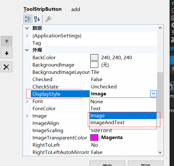This screenshot has height=166, width=174.
Task: Choose Image from DisplayStyle list
Action: pos(123,116)
